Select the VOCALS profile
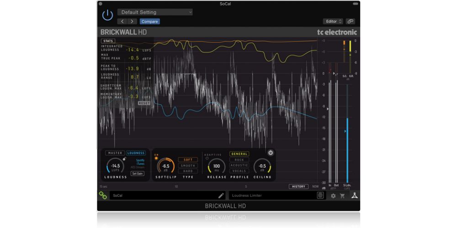This screenshot has height=228, width=457. pos(239,171)
